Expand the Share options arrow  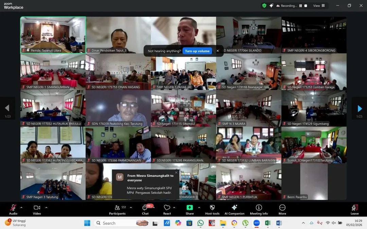tap(199, 207)
